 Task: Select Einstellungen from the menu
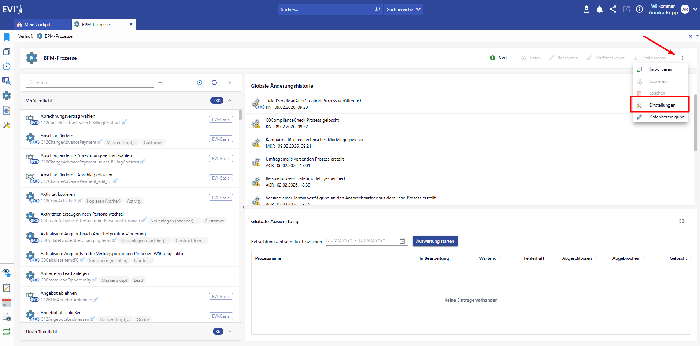point(662,105)
